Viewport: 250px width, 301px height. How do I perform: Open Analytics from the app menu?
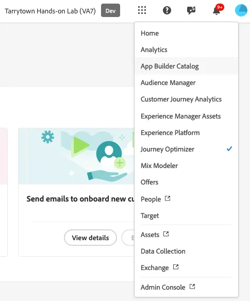186,49
